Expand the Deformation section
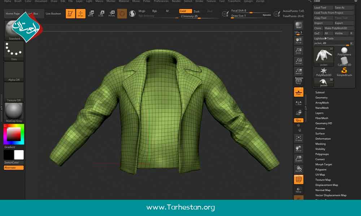This screenshot has width=361, height=216. (323, 139)
